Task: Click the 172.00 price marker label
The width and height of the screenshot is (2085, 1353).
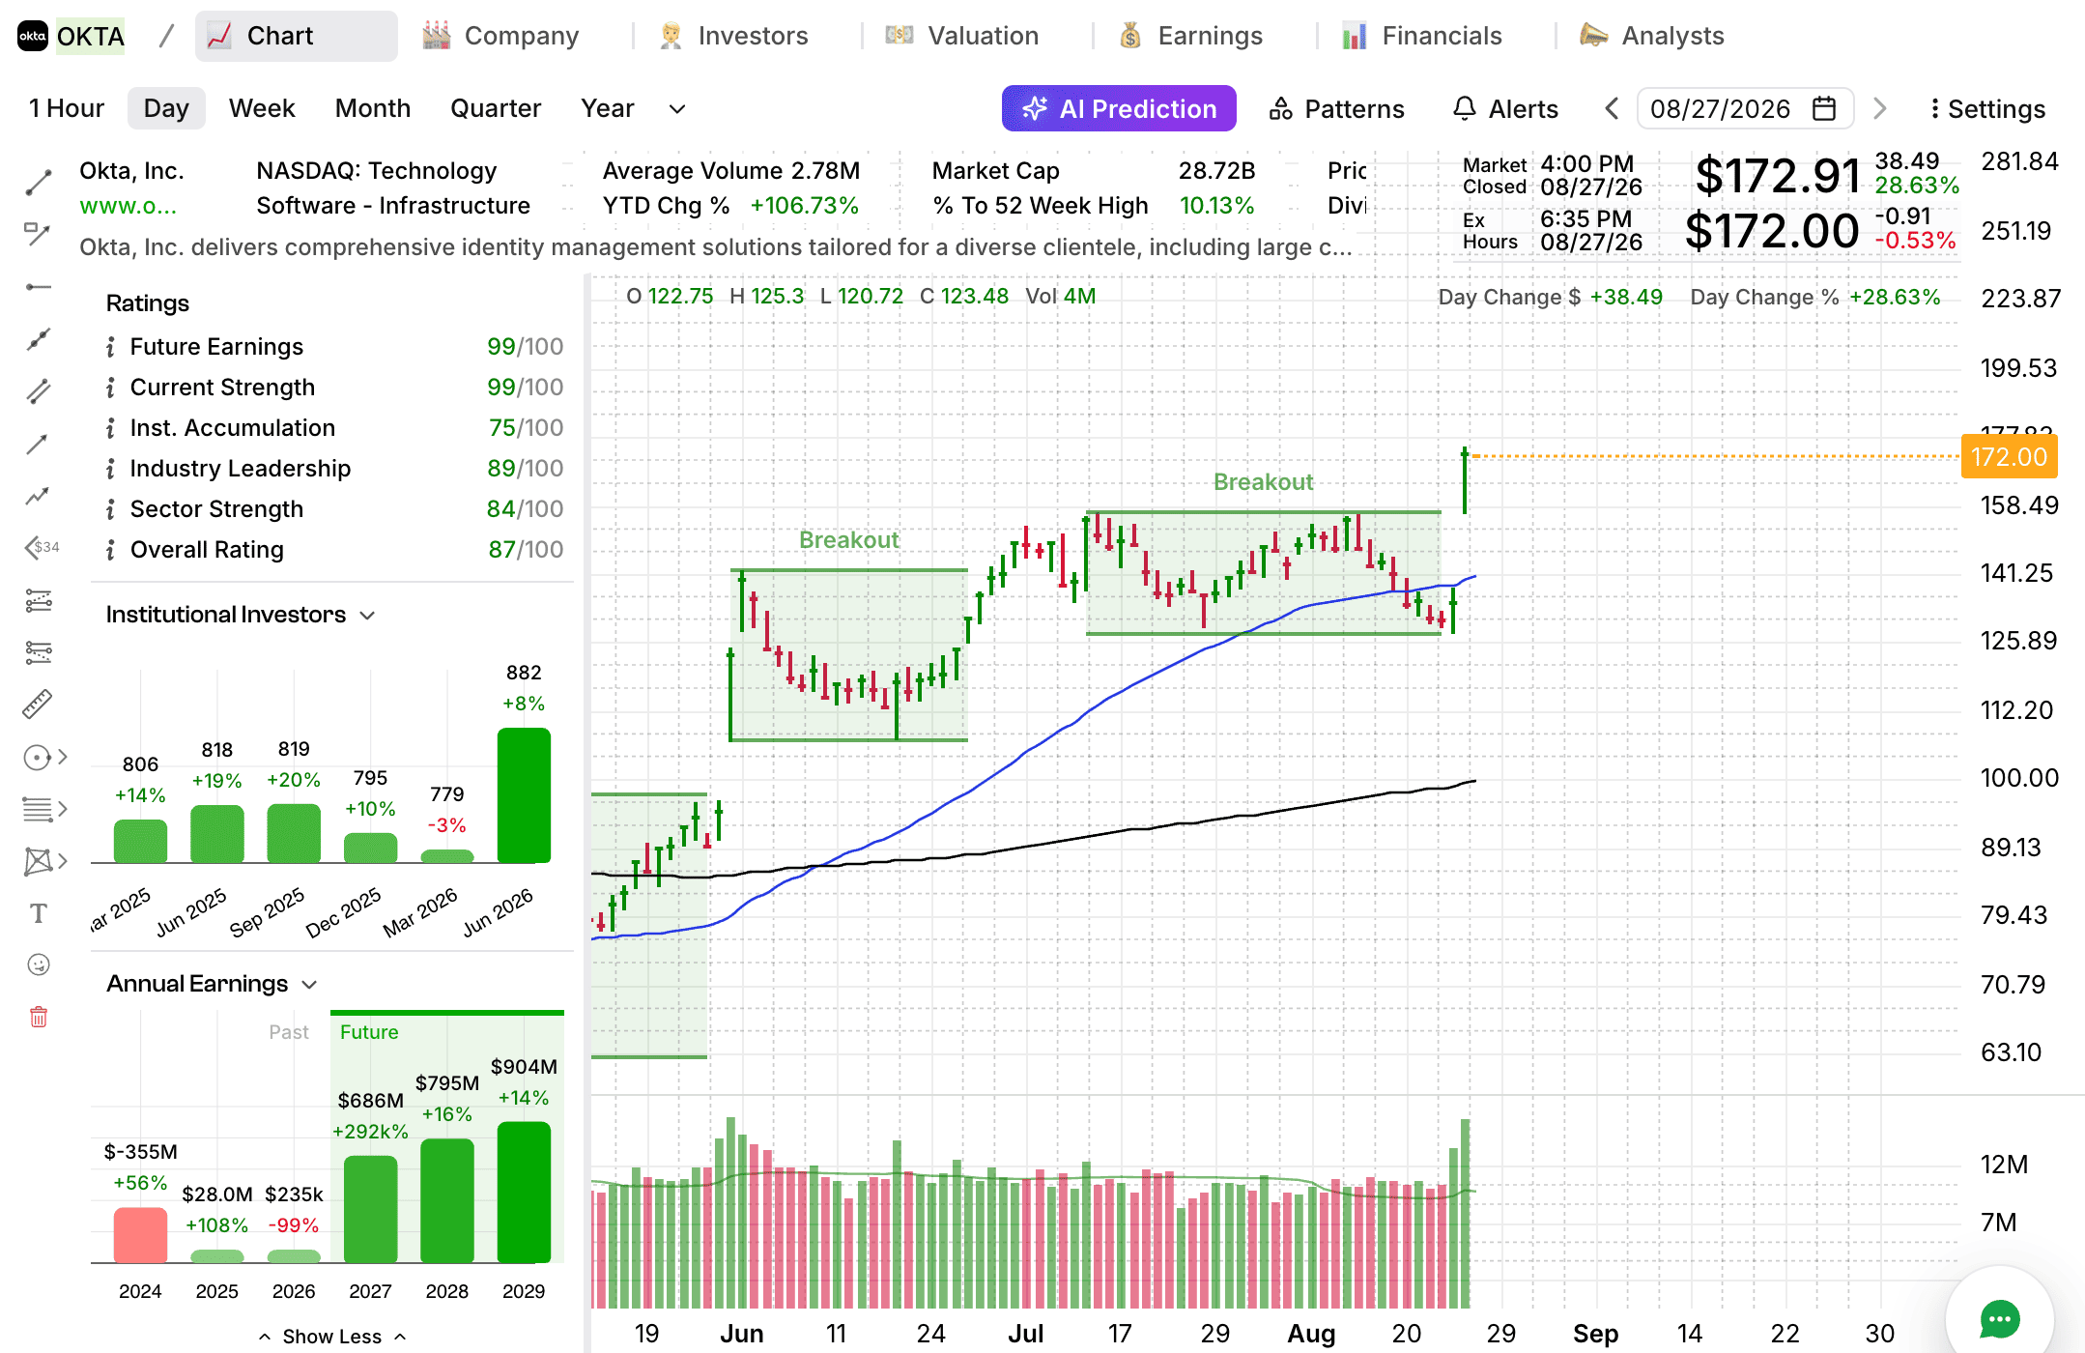Action: click(x=2009, y=457)
